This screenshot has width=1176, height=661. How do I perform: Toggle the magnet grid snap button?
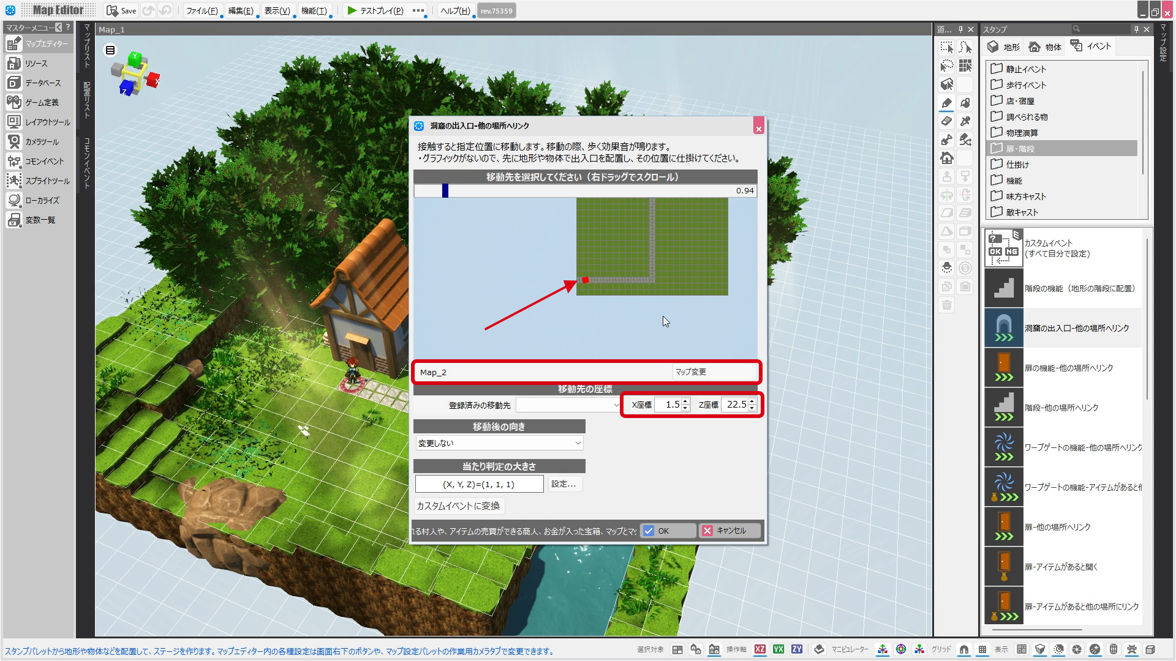[964, 649]
